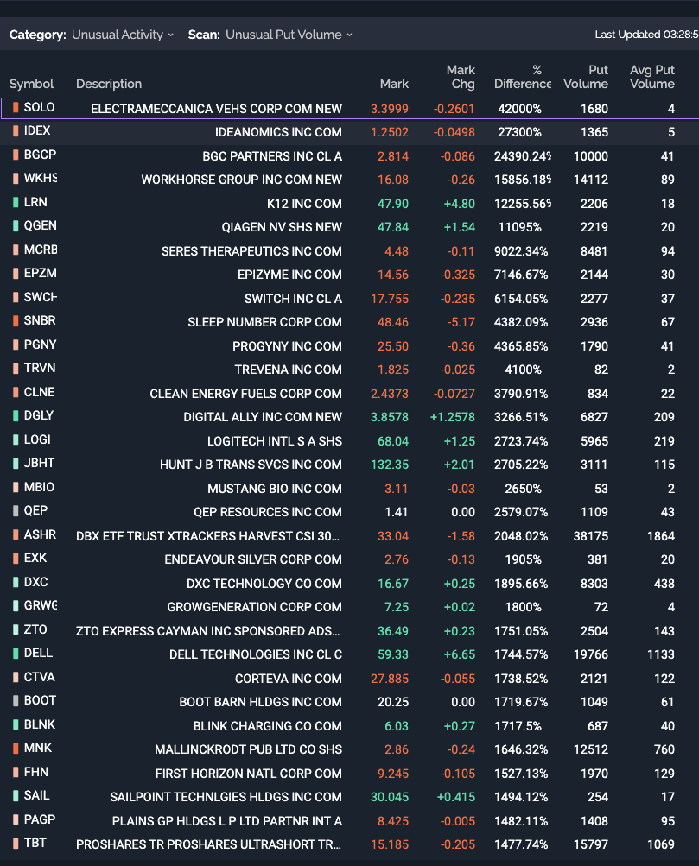
Task: Select the TRVN symbol
Action: [40, 369]
